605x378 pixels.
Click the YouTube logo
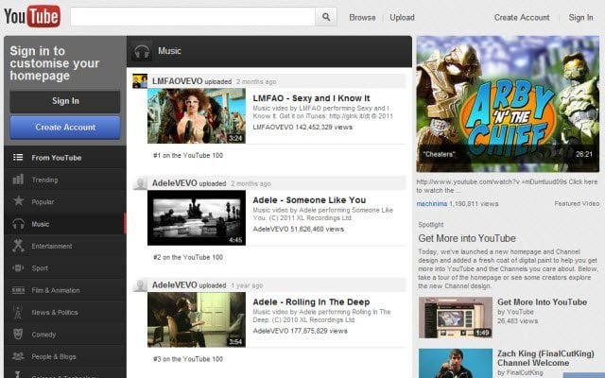click(32, 16)
